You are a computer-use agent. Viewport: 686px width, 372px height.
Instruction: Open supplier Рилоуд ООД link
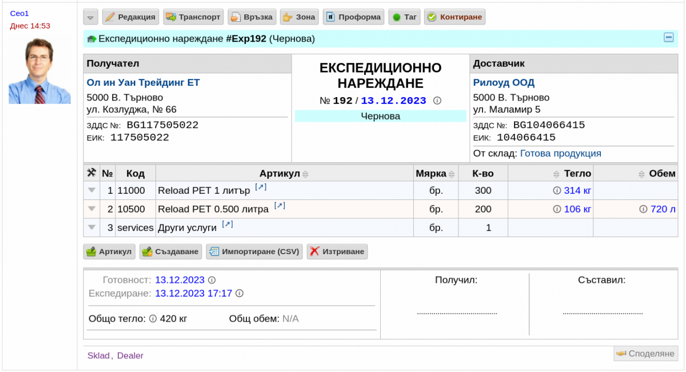pos(504,83)
